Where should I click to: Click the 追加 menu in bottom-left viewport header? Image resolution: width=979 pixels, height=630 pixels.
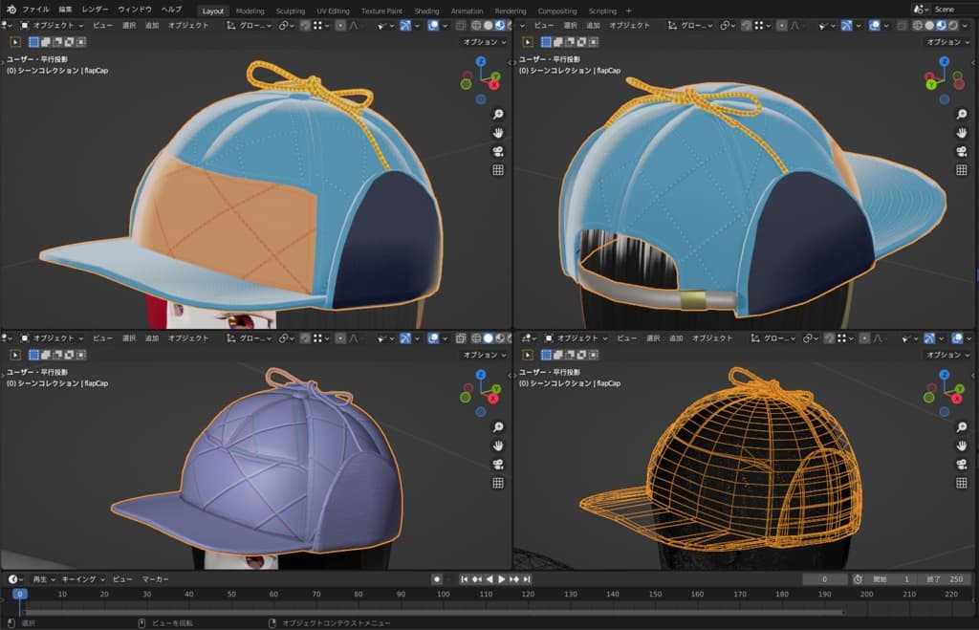152,337
